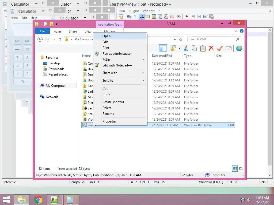Switch to Details view icon in status bar
Image resolution: width=274 pixels, height=205 pixels.
[x=235, y=168]
